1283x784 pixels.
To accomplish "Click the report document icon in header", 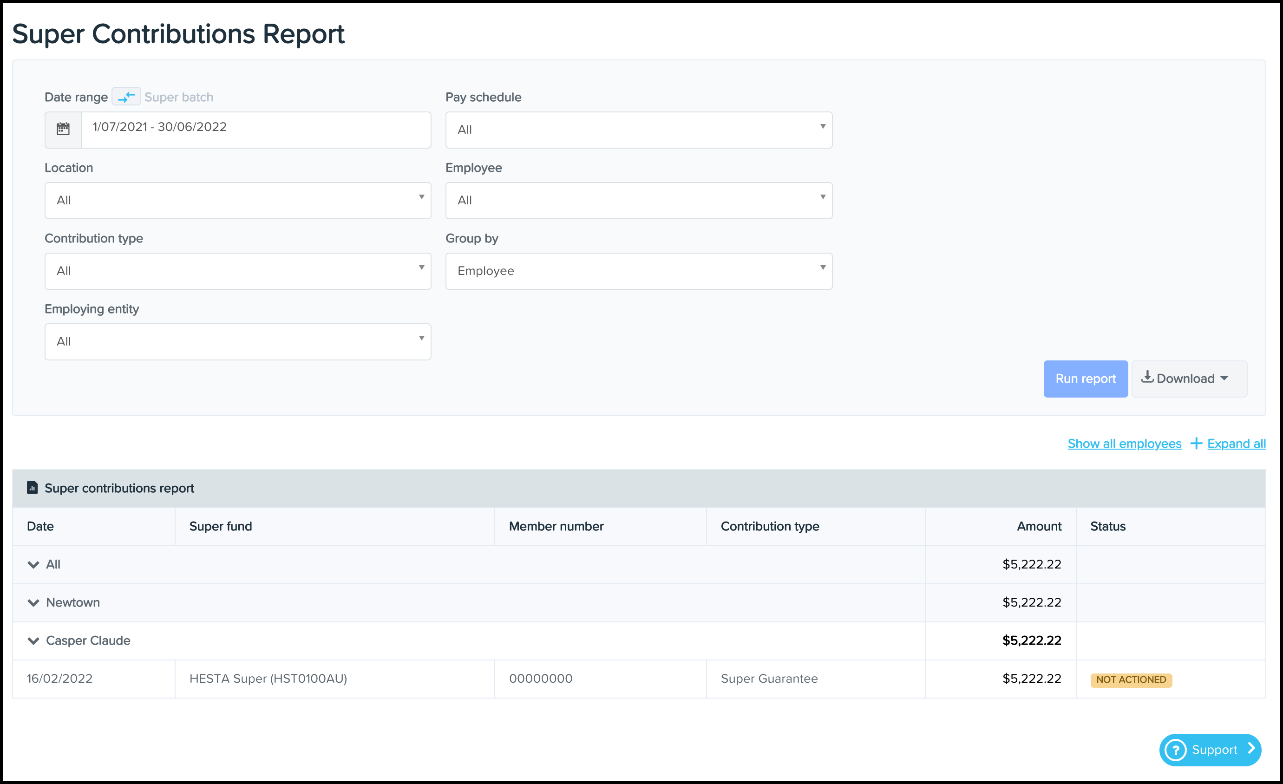I will point(32,488).
